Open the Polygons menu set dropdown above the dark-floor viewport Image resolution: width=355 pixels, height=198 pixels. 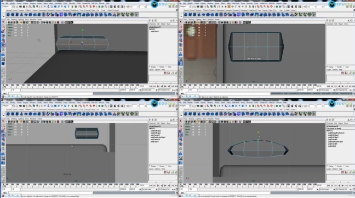coord(7,7)
